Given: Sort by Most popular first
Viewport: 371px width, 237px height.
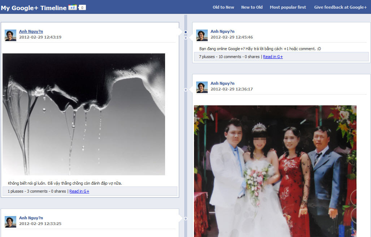Looking at the screenshot, I should 288,7.
